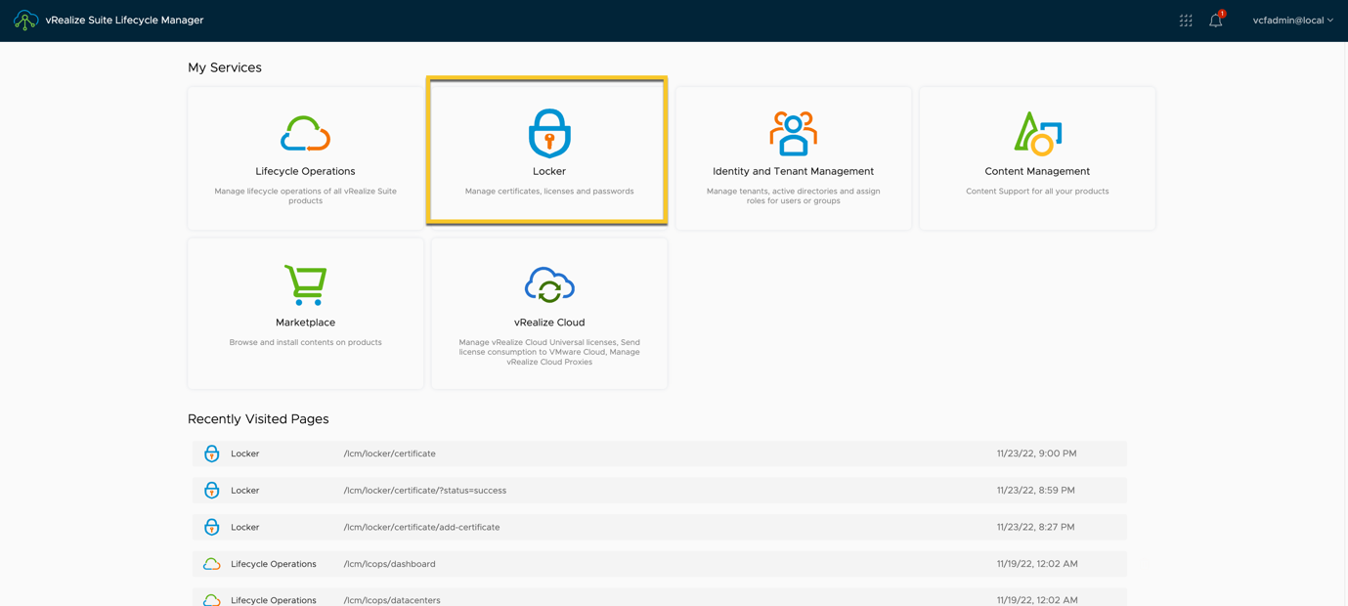The height and width of the screenshot is (606, 1348).
Task: Click Lifecycle Operations label in dashboard row
Action: [x=274, y=564]
